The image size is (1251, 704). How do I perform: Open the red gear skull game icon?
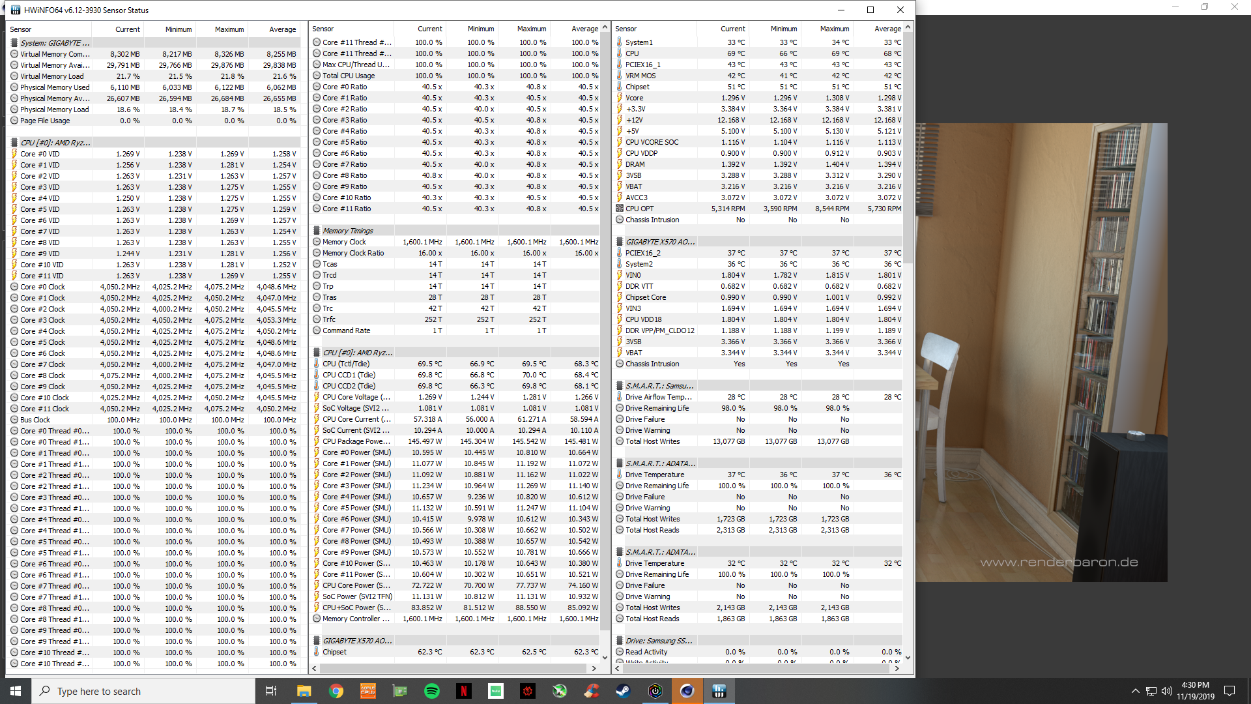tap(528, 691)
